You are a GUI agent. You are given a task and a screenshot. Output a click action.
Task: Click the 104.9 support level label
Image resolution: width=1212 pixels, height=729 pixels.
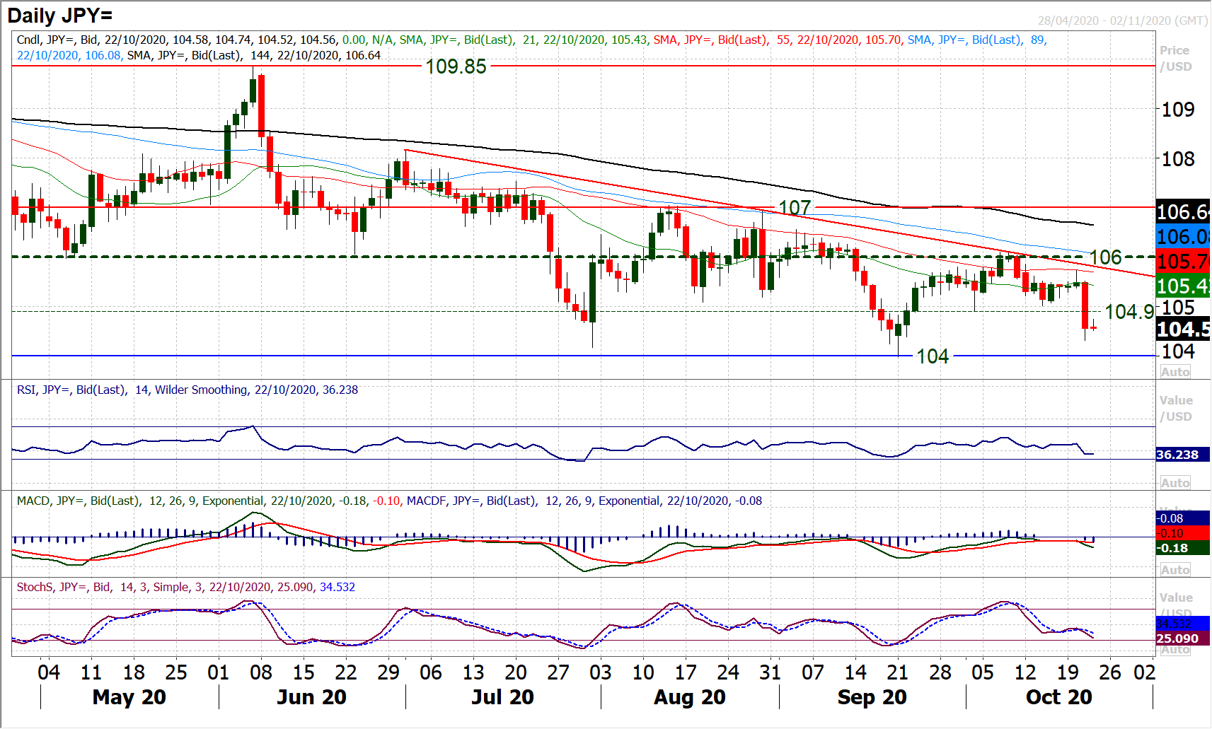[1129, 312]
